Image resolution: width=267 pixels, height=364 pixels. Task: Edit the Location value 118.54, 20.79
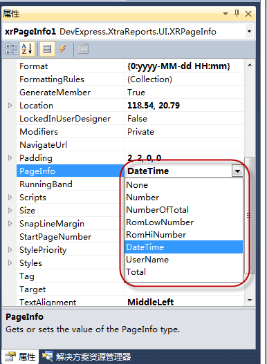(x=184, y=106)
